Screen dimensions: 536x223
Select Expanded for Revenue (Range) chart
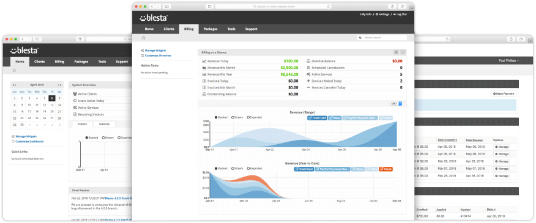(x=255, y=117)
